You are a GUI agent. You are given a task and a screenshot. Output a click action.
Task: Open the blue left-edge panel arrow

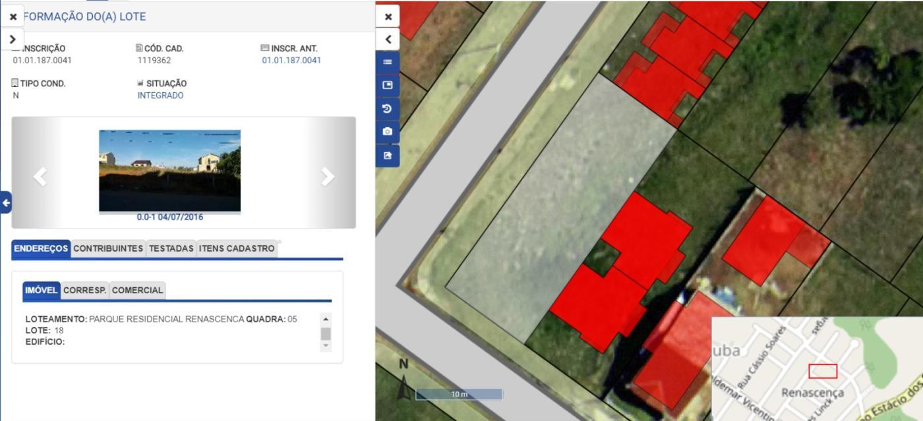click(5, 202)
